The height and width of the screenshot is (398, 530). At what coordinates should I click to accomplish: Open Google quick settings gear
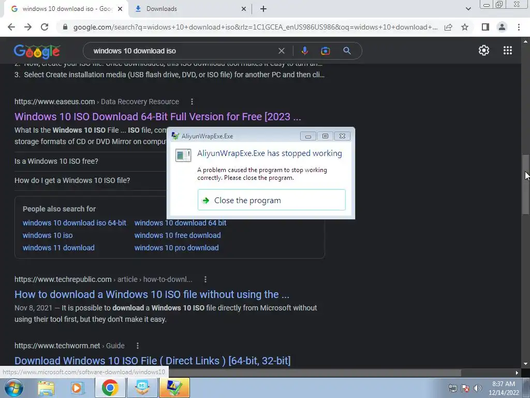pos(484,50)
